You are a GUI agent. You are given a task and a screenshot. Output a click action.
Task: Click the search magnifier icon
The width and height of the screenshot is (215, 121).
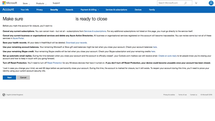pos(185,3)
